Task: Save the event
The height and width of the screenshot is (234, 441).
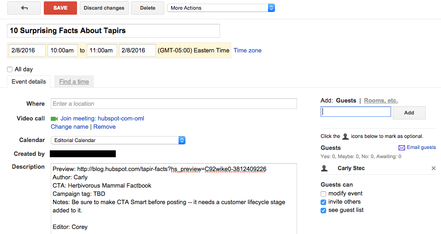Action: pyautogui.click(x=60, y=8)
